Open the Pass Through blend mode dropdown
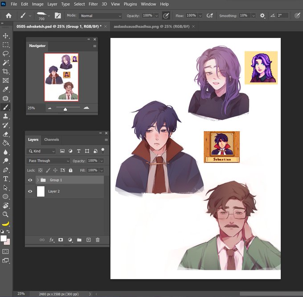This screenshot has width=303, height=297. 48,161
